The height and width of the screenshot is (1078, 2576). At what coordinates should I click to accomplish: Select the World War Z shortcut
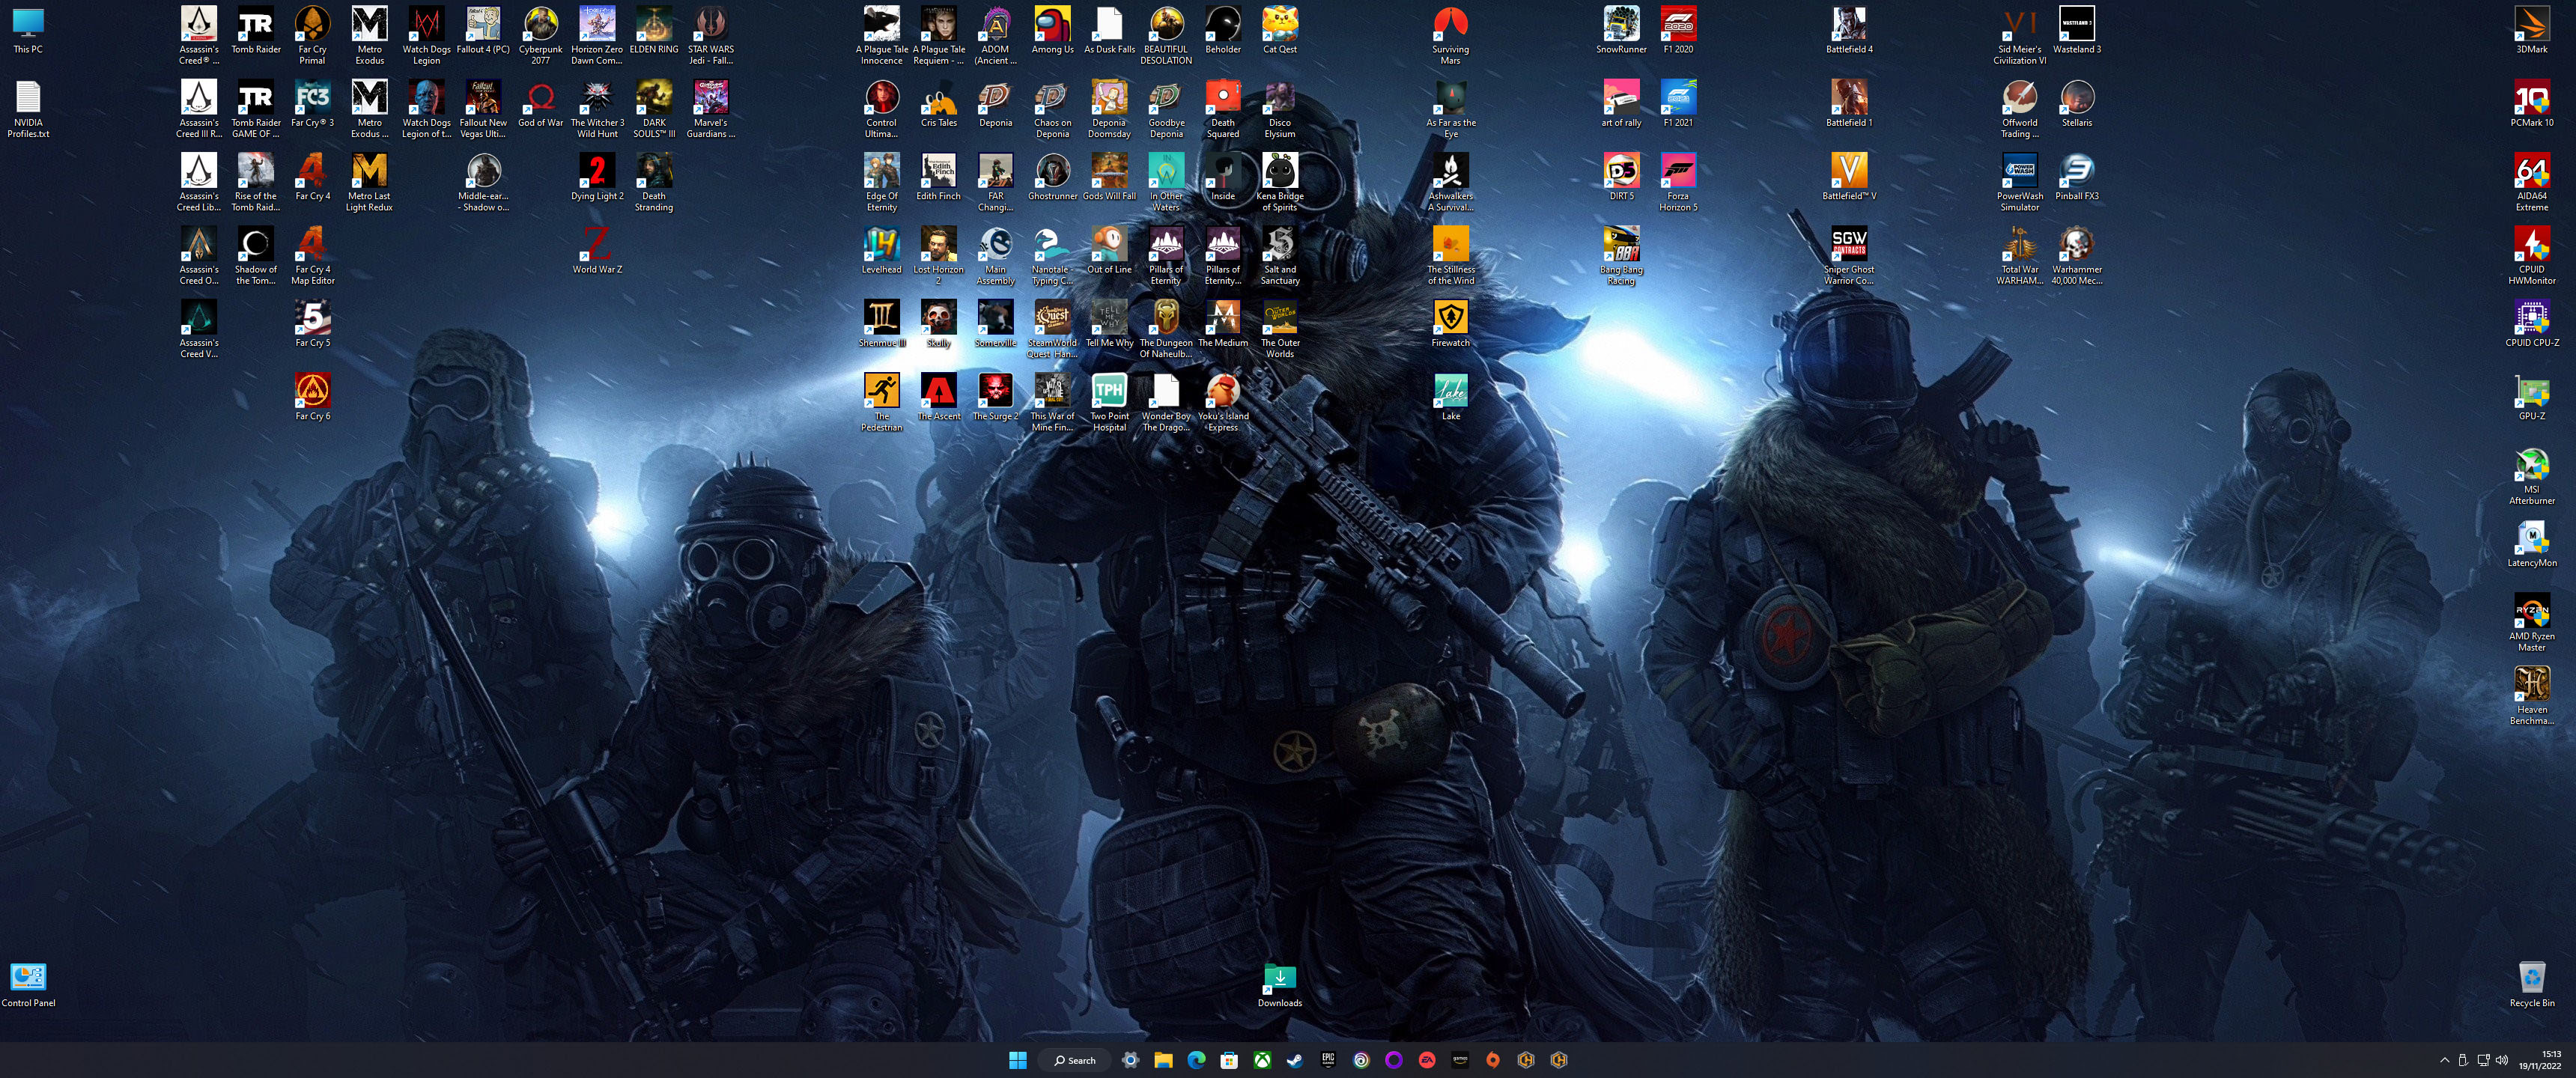tap(597, 251)
